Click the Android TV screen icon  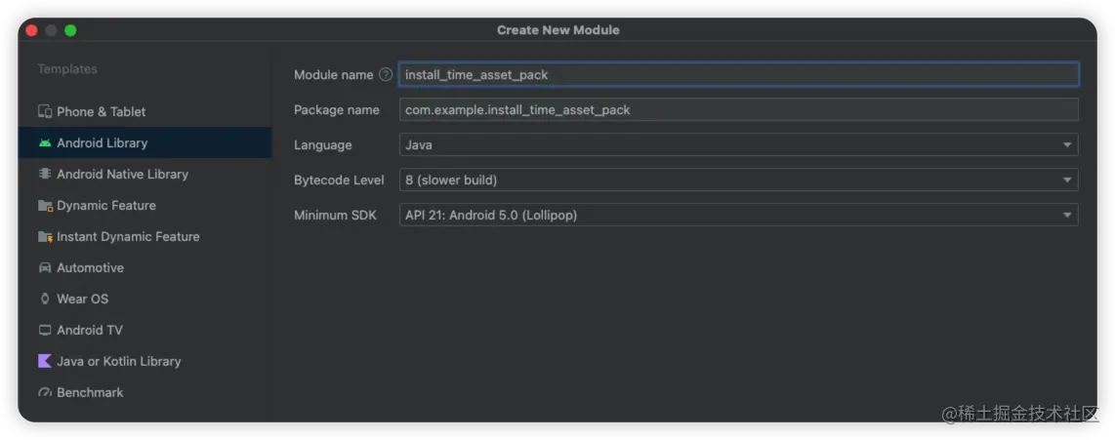click(x=45, y=331)
